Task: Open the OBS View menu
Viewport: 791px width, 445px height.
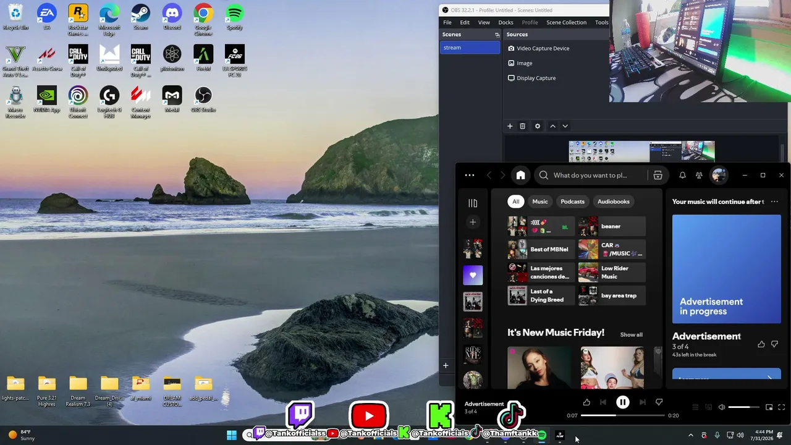Action: (484, 22)
